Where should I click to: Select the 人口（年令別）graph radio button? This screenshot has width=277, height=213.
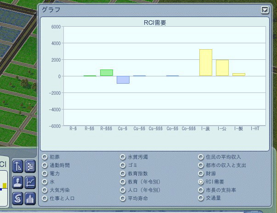pos(123,190)
